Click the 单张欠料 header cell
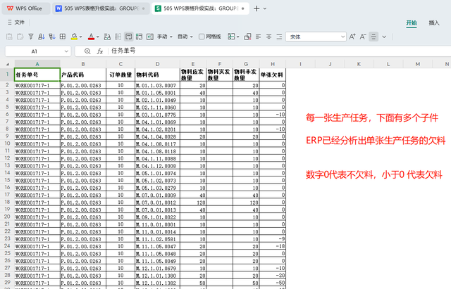Screen dimensions: 451x289 pos(273,75)
